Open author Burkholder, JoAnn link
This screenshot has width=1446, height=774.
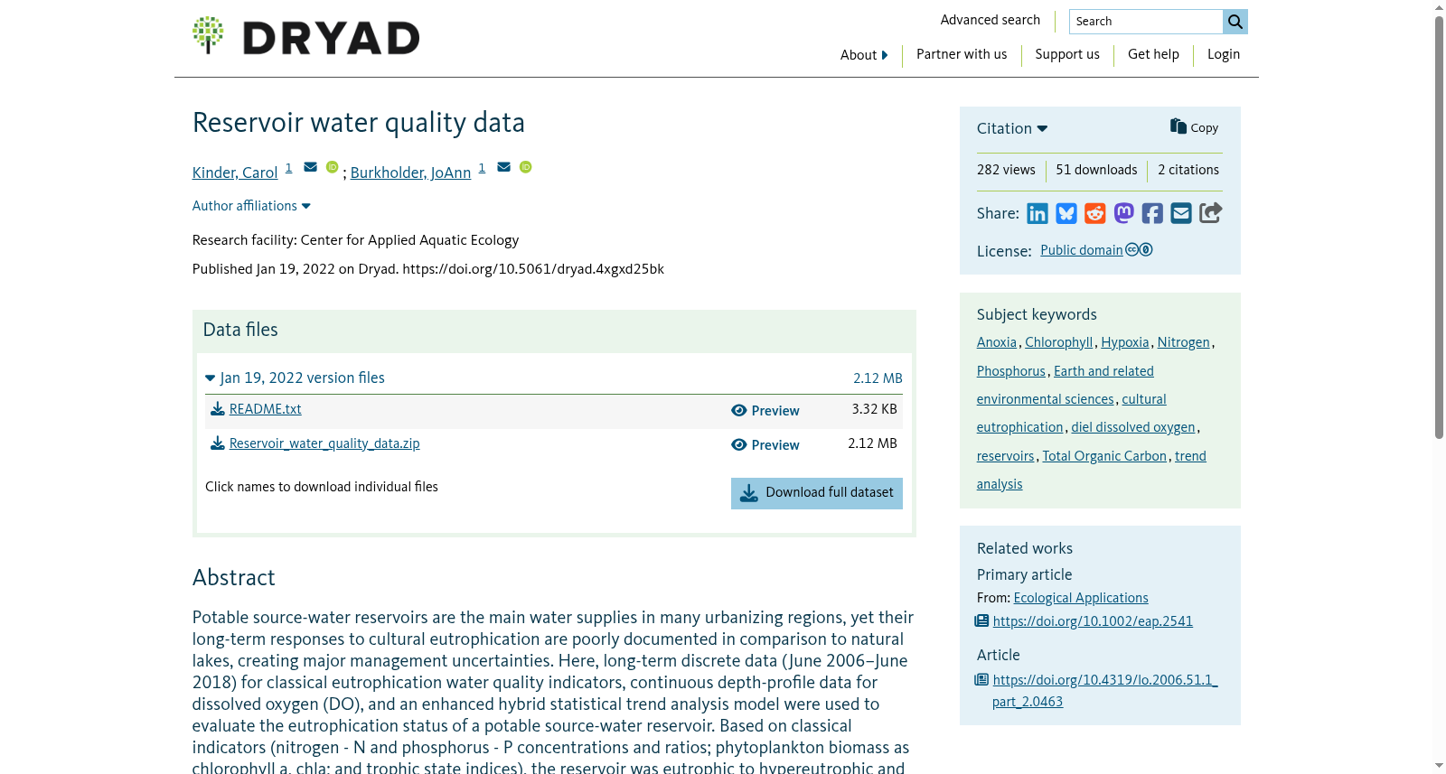pos(411,173)
